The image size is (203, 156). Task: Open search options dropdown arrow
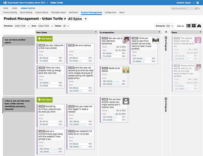199,8
